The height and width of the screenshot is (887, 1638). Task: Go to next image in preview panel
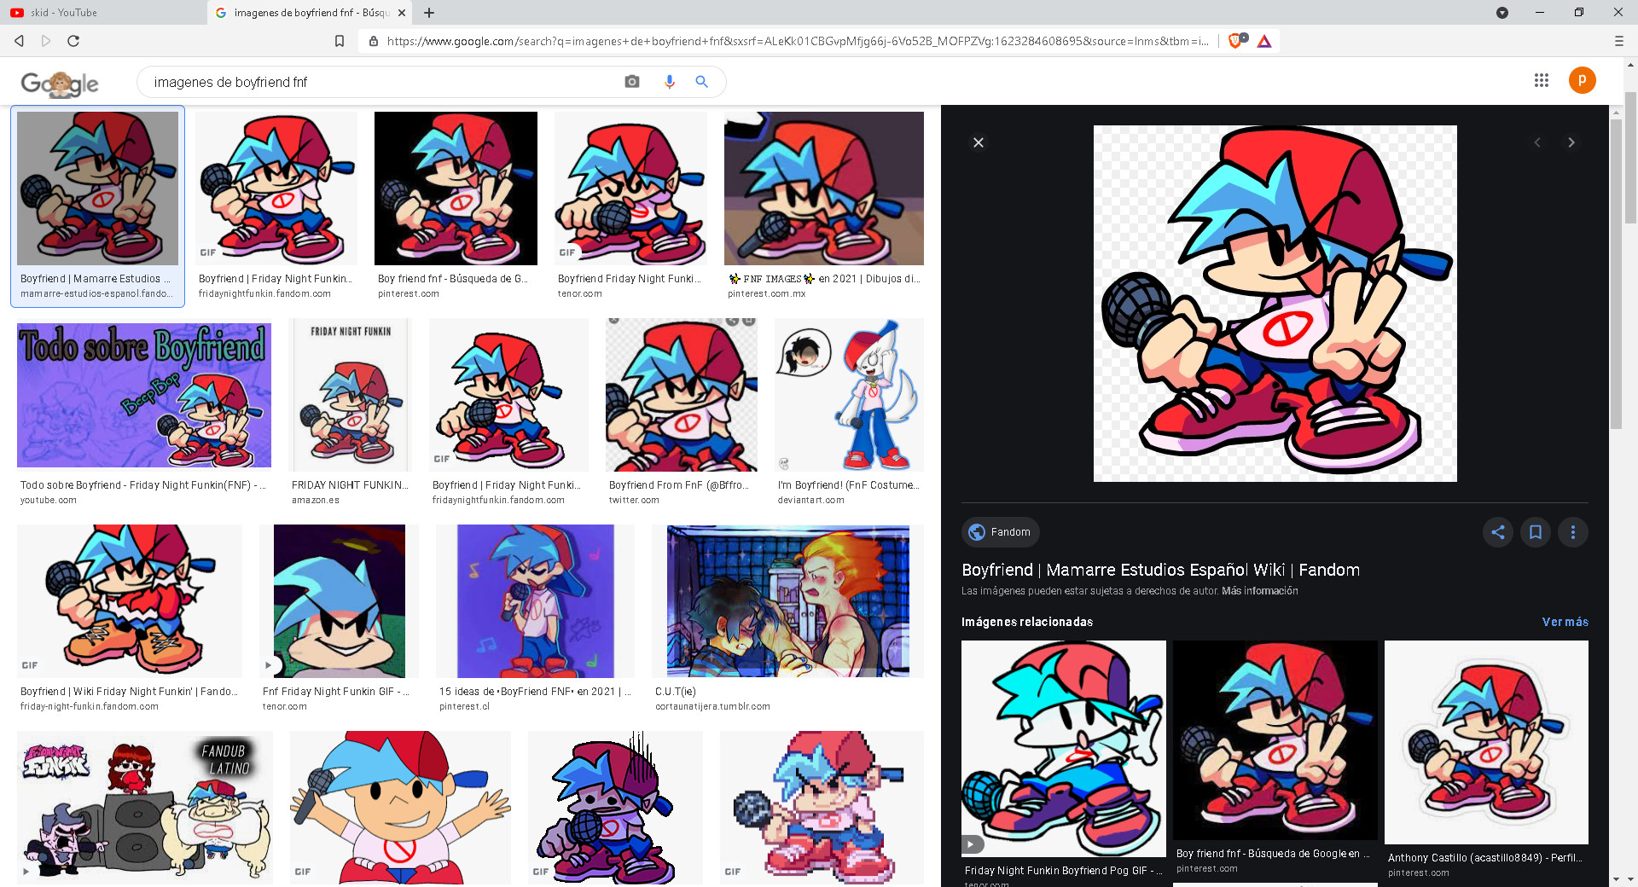[1571, 142]
